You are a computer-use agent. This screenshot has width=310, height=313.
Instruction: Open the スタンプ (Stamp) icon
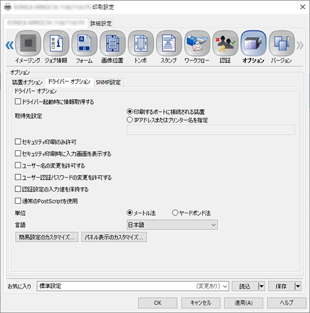169,43
